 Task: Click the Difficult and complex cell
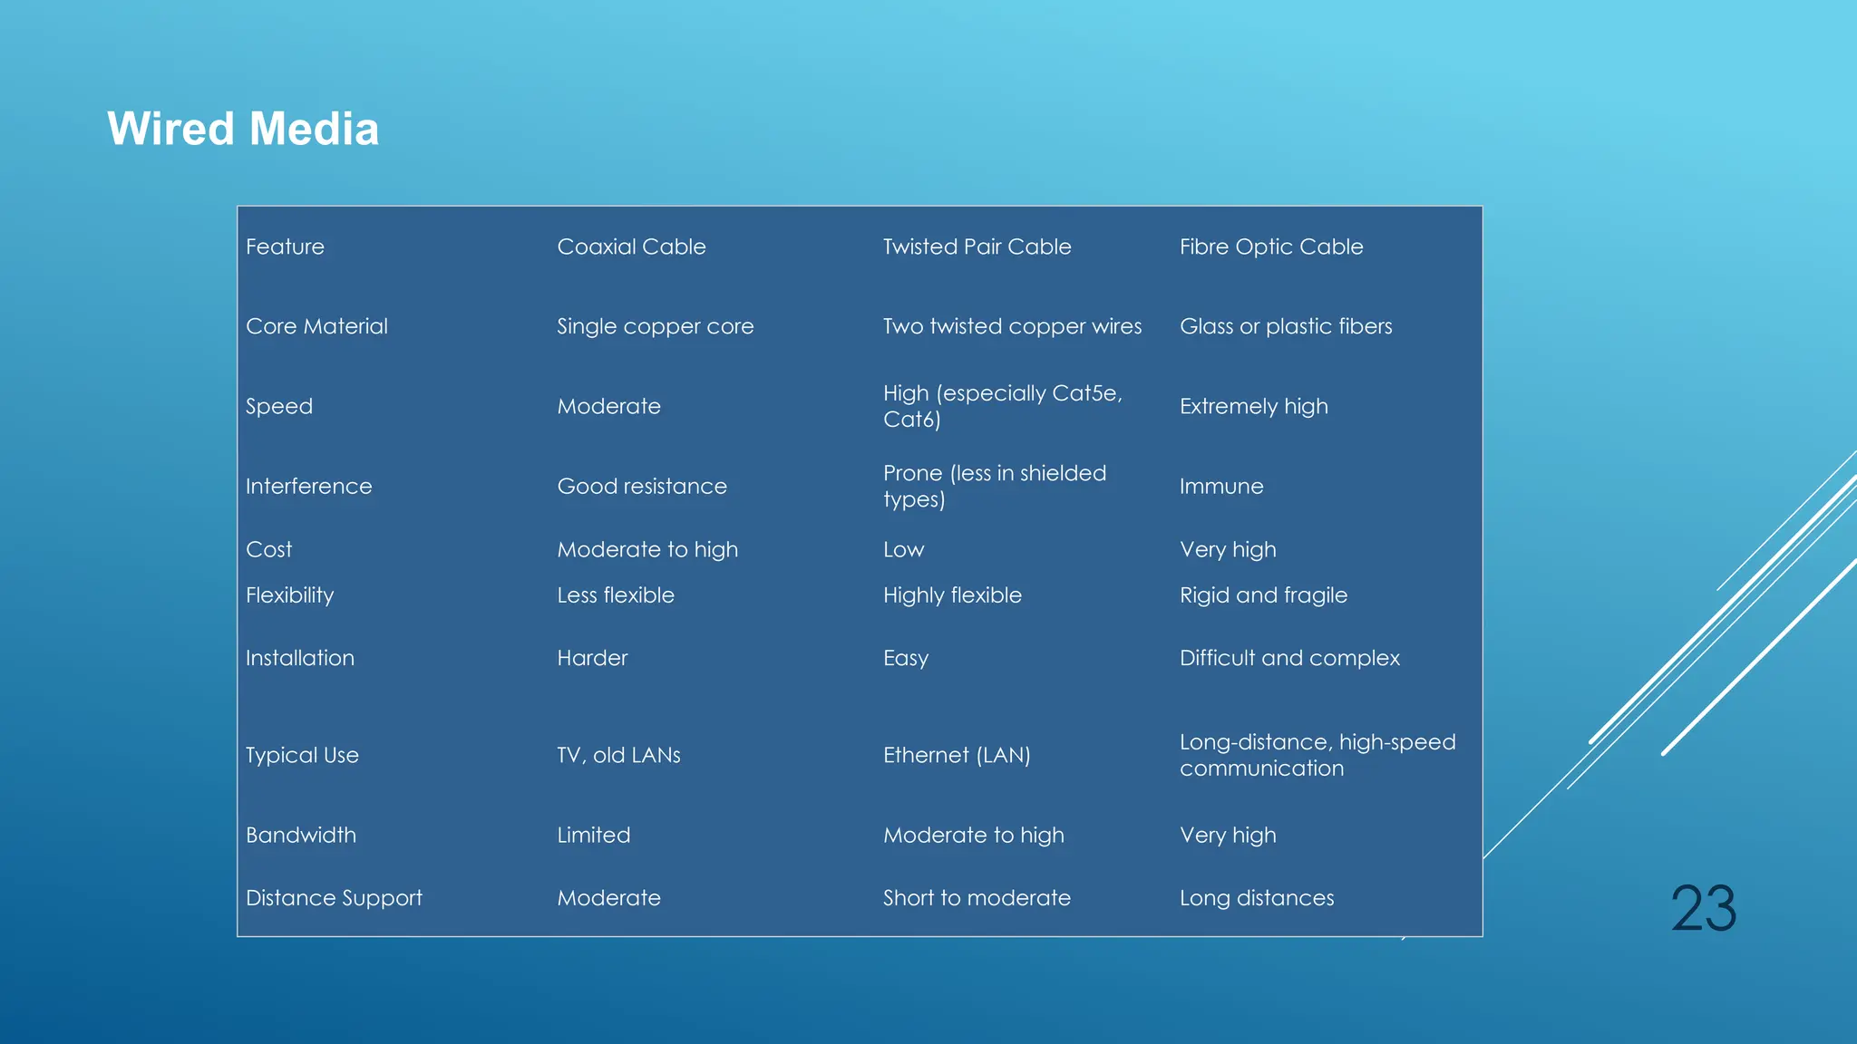[1288, 658]
